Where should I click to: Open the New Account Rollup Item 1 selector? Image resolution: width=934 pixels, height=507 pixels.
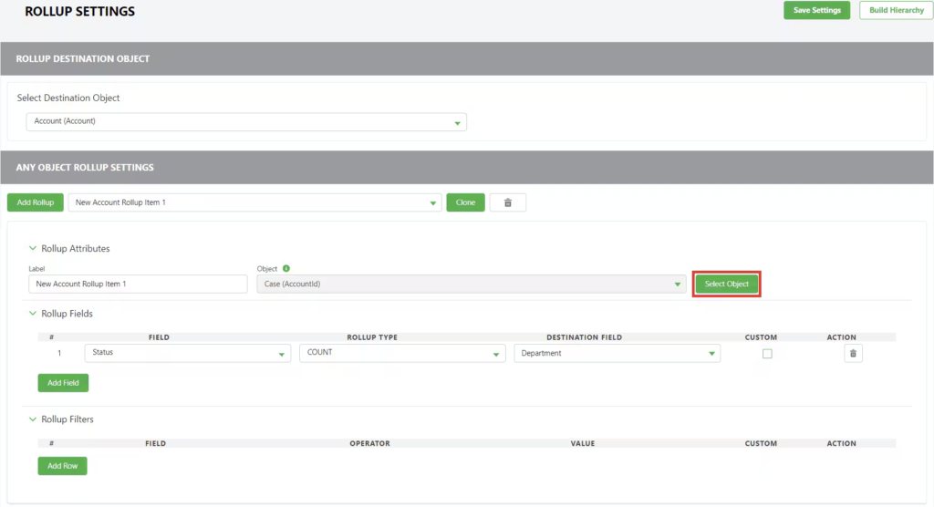pyautogui.click(x=255, y=202)
